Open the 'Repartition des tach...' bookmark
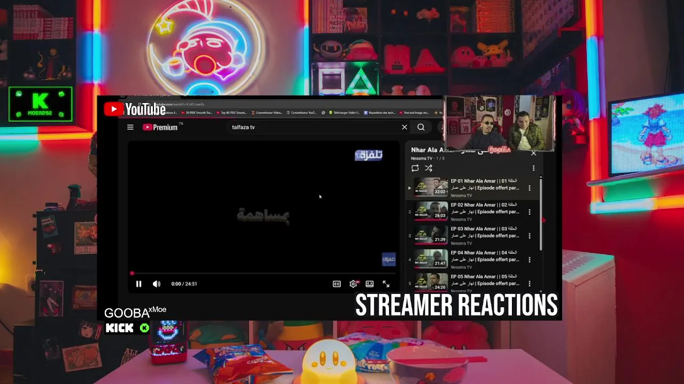The height and width of the screenshot is (384, 684). [380, 113]
